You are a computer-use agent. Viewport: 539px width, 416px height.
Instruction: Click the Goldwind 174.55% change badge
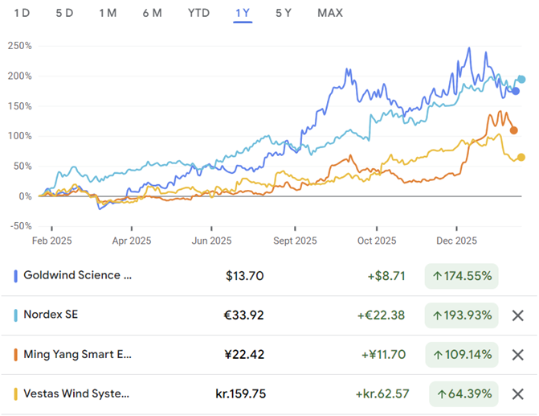(462, 276)
